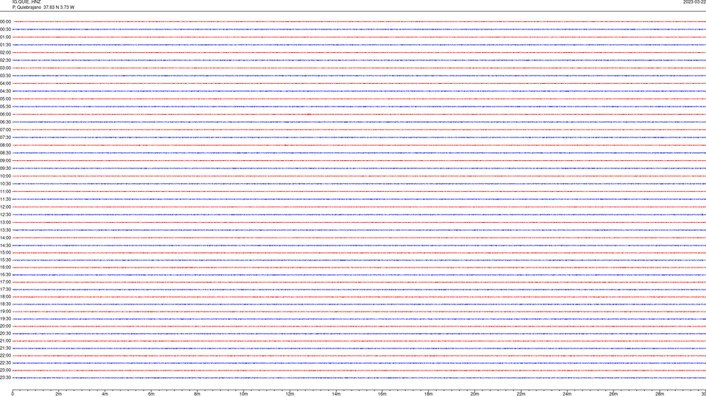706x397 pixels.
Task: Click the 28m tick label on minute axis
Action: click(660, 394)
